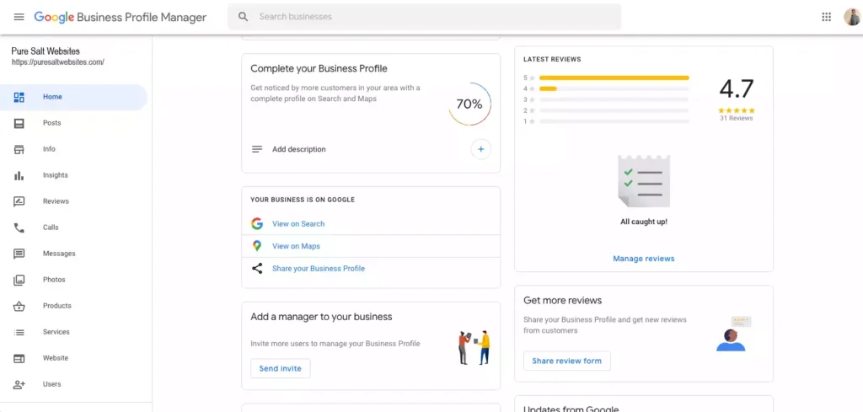The height and width of the screenshot is (412, 863).
Task: Open the Google apps grid
Action: [x=826, y=17]
